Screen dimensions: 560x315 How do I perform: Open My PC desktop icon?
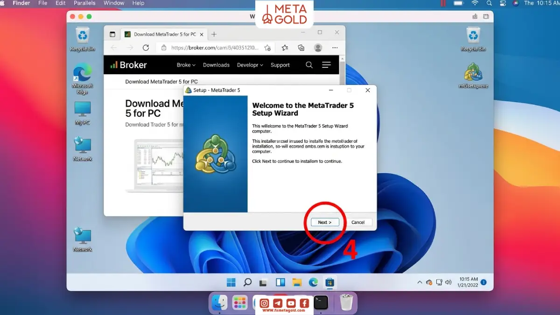click(x=83, y=113)
